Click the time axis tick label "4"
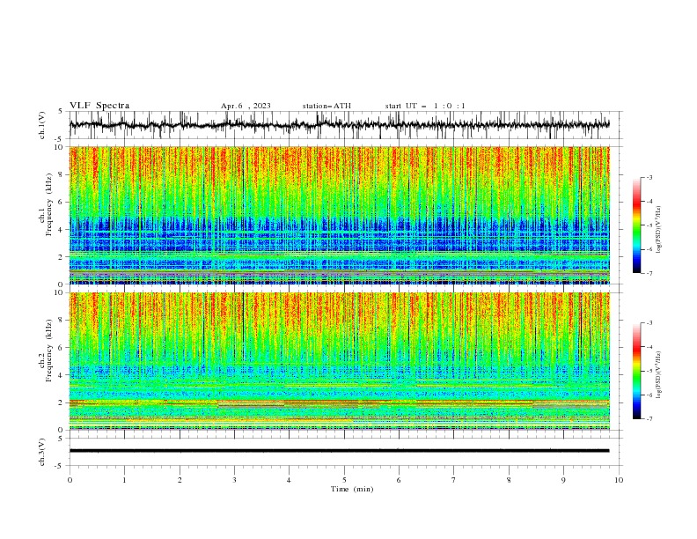The width and height of the screenshot is (697, 539). 289,480
